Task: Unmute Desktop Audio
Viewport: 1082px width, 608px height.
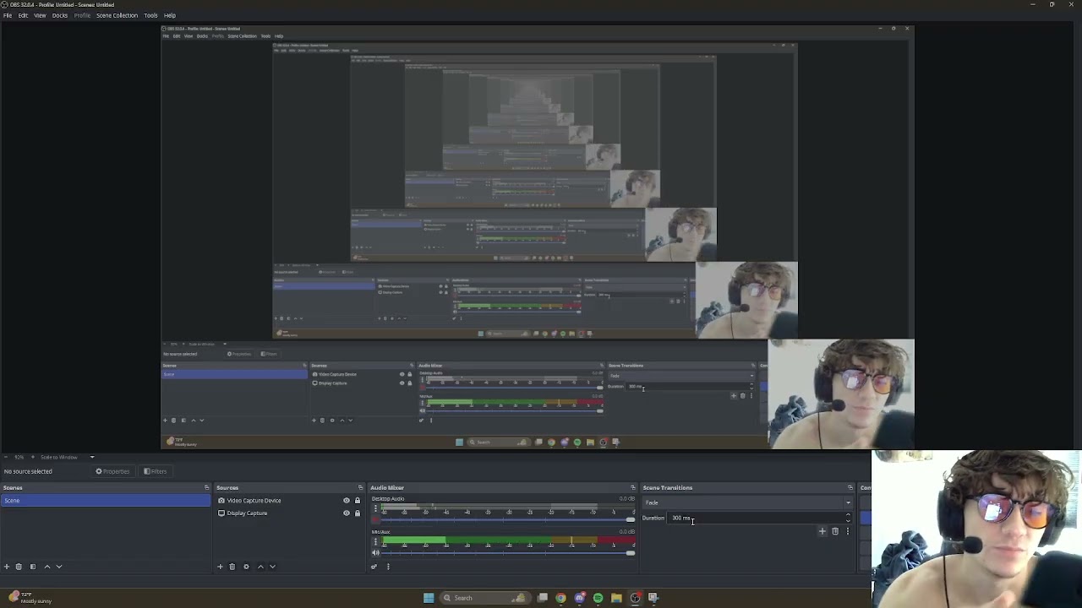Action: point(375,520)
